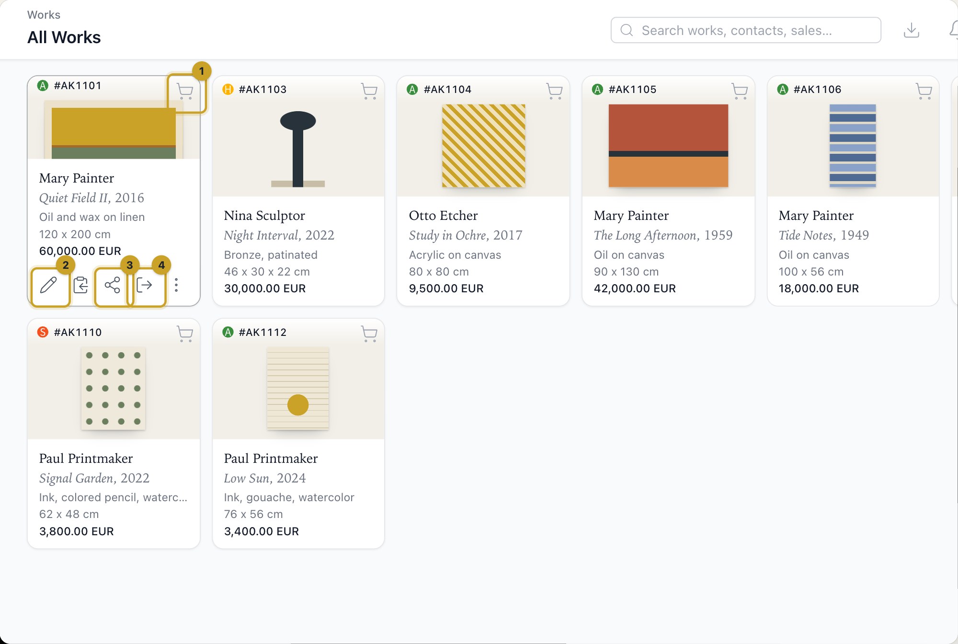Click title Signal Garden, 2022
958x644 pixels.
tap(94, 478)
